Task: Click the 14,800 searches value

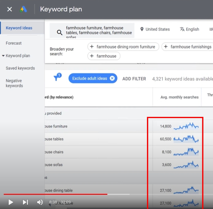Action: 166,126
